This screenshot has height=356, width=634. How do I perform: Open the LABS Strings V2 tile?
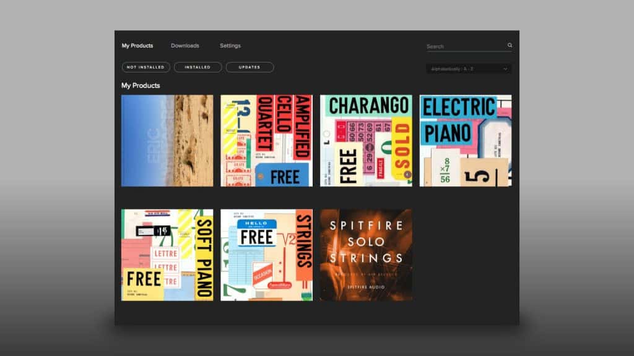point(266,254)
